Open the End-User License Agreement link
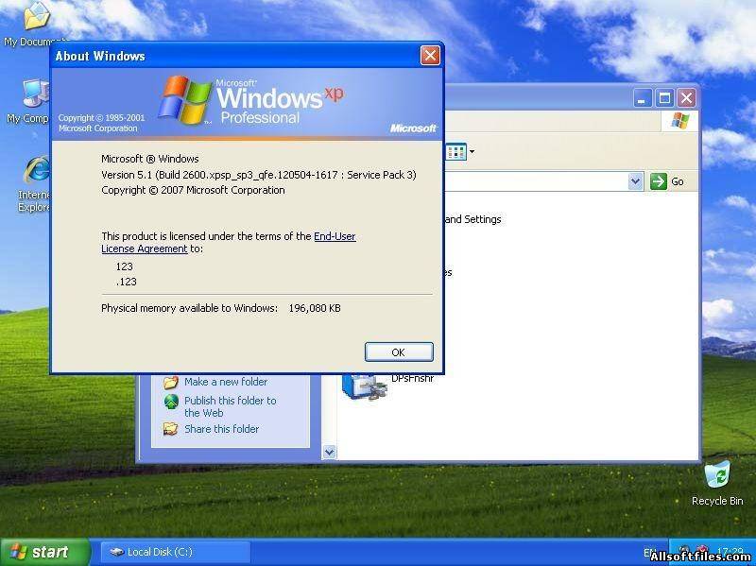This screenshot has width=756, height=566. [x=335, y=236]
